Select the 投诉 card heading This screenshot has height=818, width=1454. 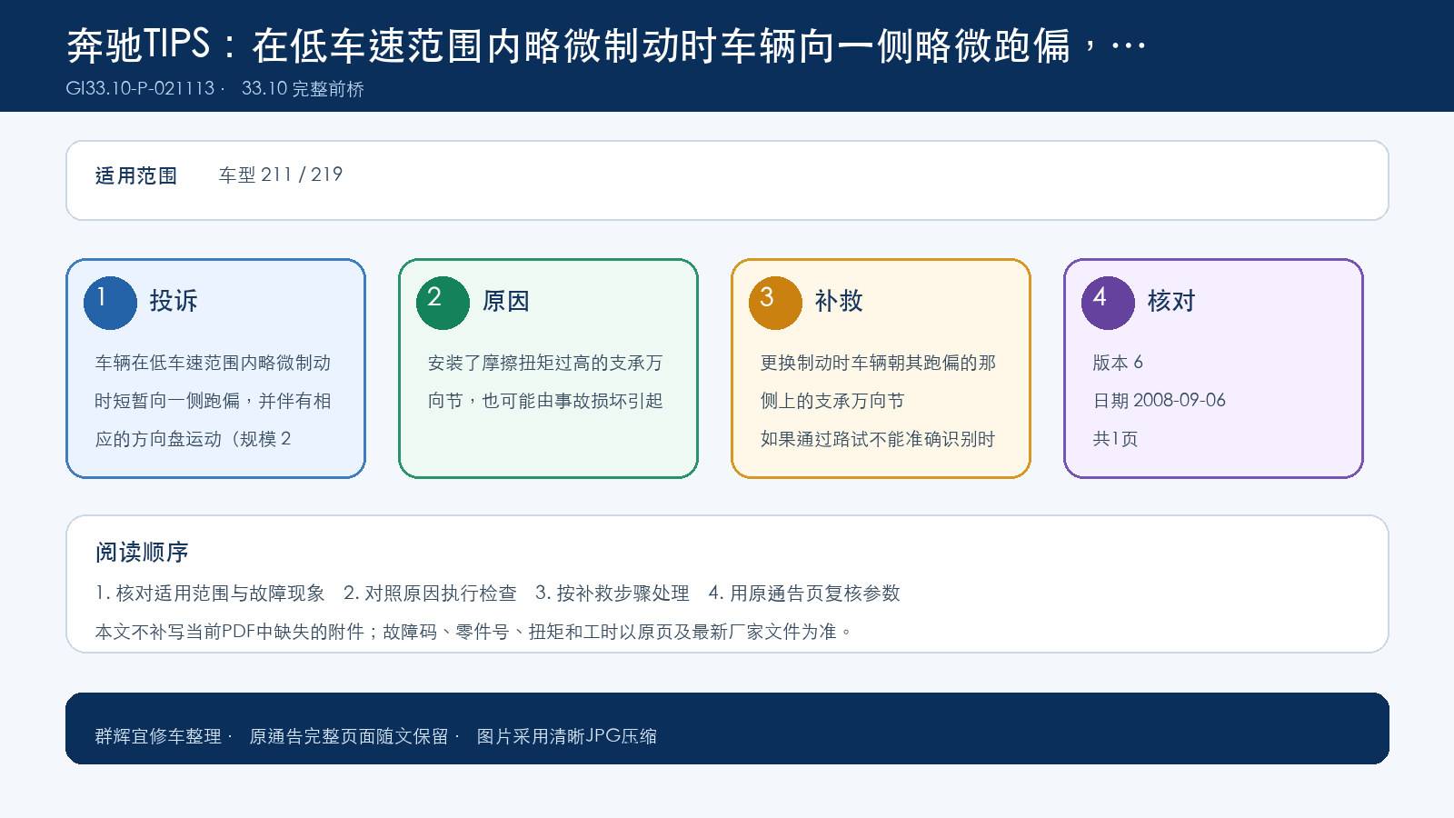[174, 301]
